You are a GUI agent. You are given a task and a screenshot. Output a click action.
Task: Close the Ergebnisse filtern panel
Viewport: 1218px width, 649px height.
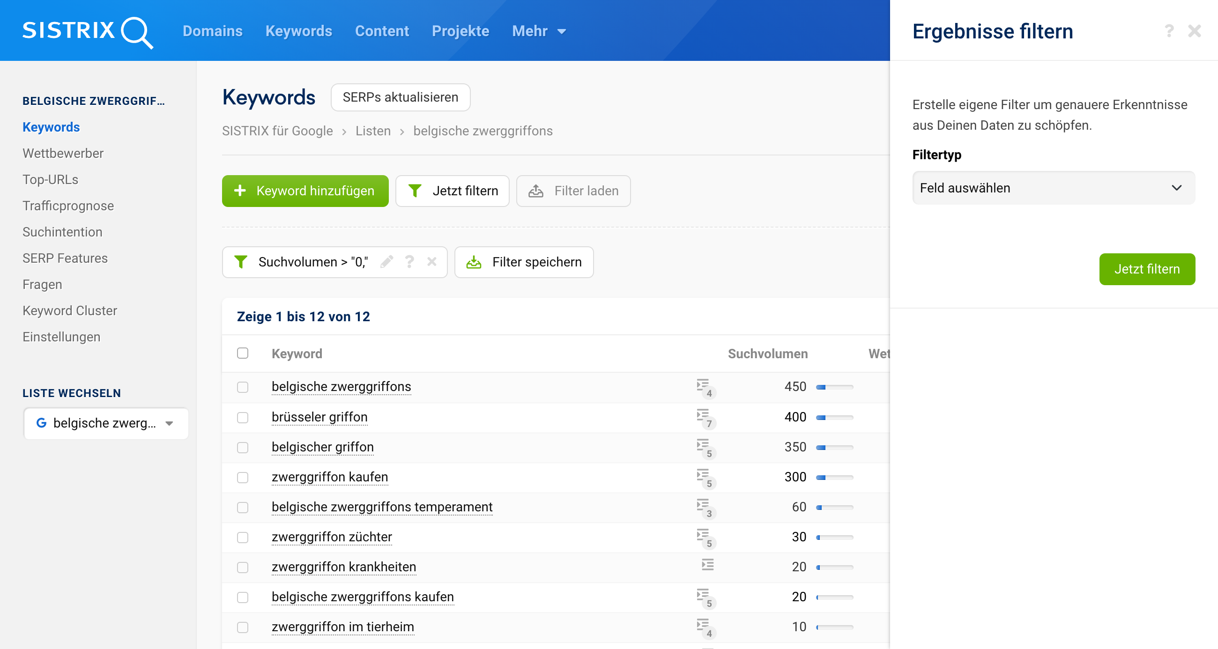pyautogui.click(x=1195, y=31)
